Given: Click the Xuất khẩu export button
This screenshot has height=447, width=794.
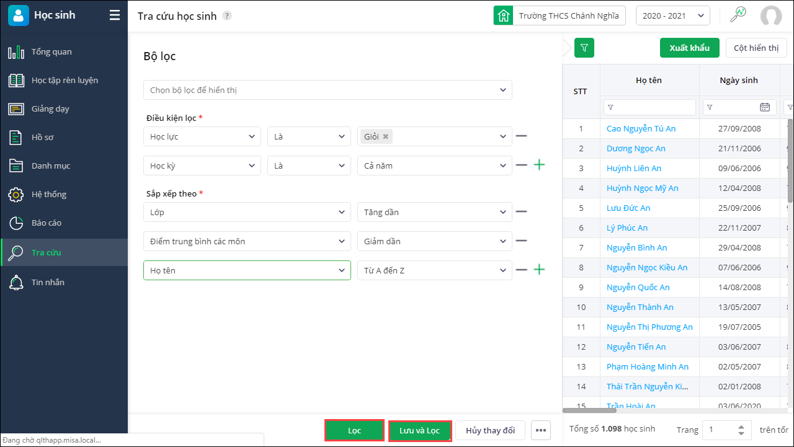Looking at the screenshot, I should pyautogui.click(x=689, y=48).
